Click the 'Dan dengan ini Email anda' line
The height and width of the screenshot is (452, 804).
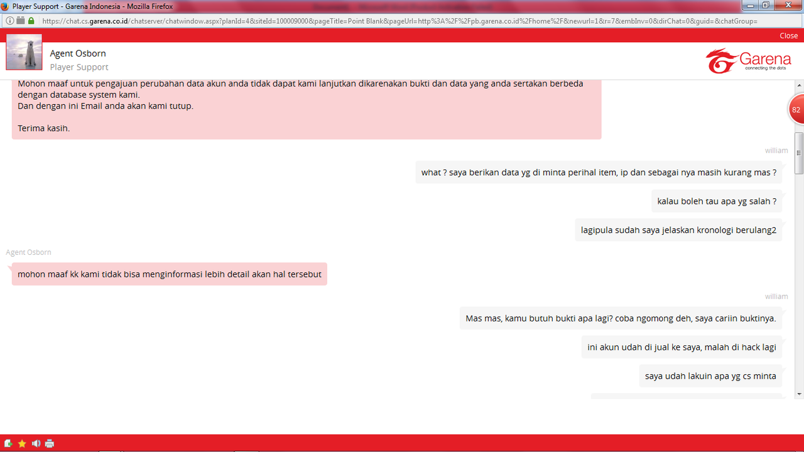tap(106, 106)
